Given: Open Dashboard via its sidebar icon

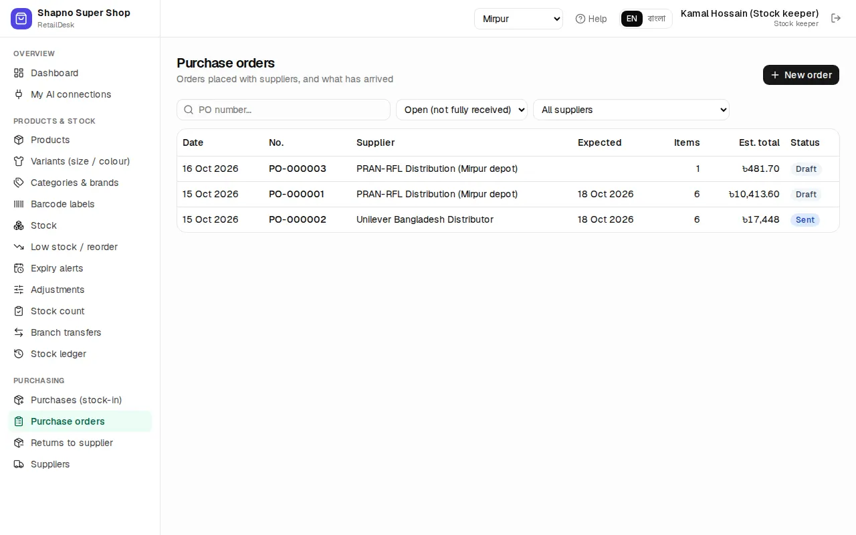Looking at the screenshot, I should click(x=19, y=73).
